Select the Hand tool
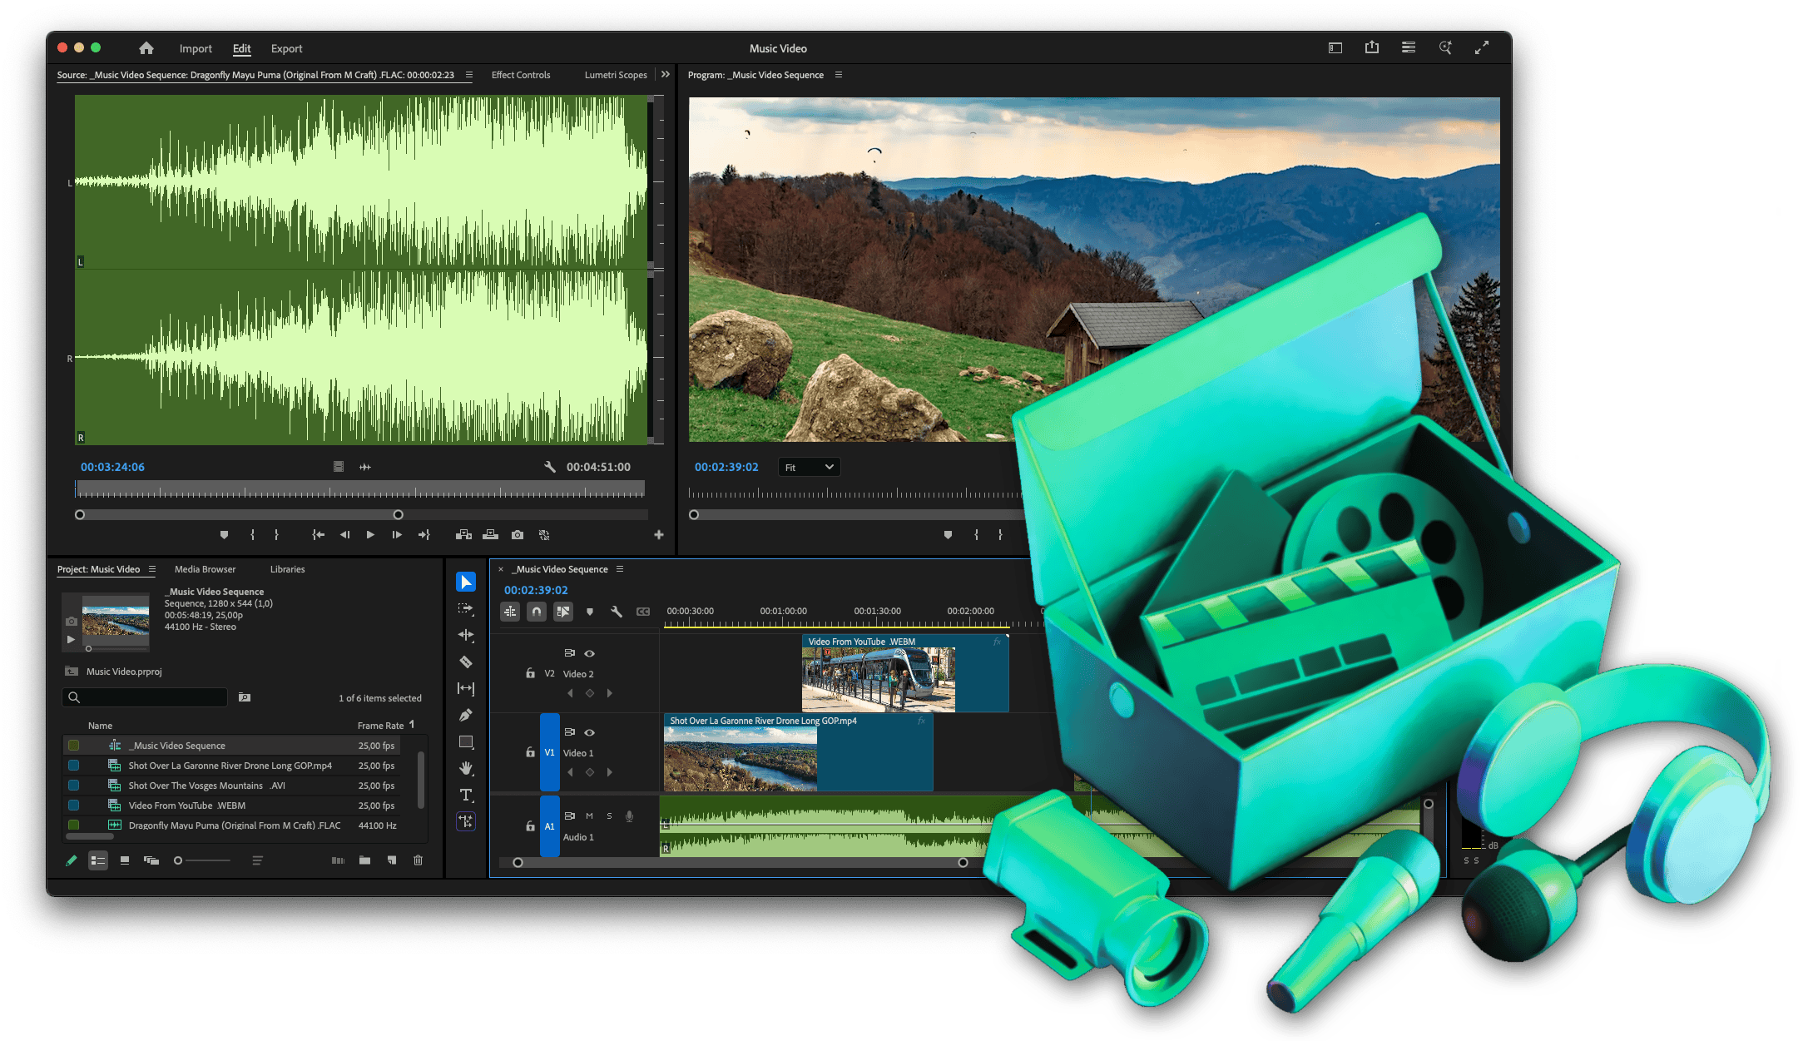Screen dimensions: 1808x1041 [x=466, y=768]
